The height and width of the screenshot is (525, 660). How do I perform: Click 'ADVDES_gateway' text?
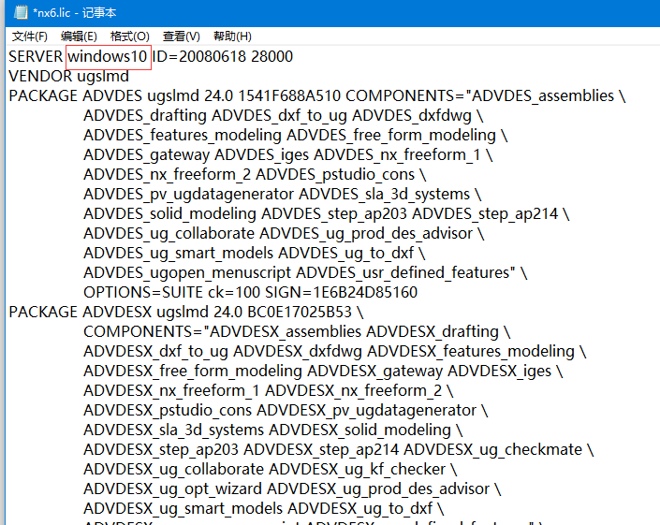click(146, 154)
